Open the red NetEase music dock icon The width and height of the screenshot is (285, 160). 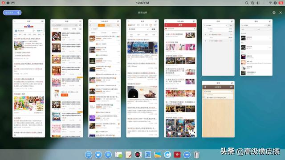[177, 155]
